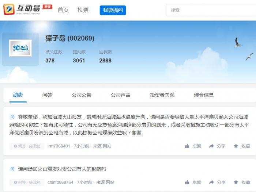Click the 新版 red badge
Screen dimensions: 256x192
click(47, 7)
